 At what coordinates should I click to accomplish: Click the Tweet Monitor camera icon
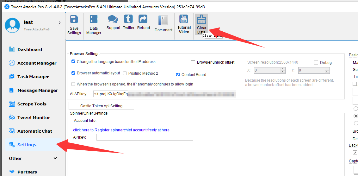[12, 117]
